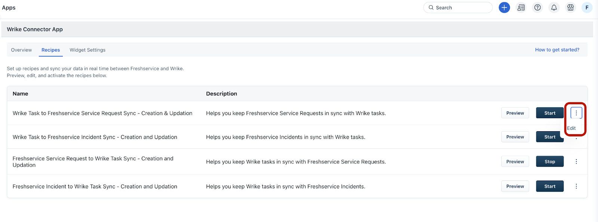
Task: Select 'Freshservice Service Request to Wrike Task Sync' name
Action: tap(93, 162)
